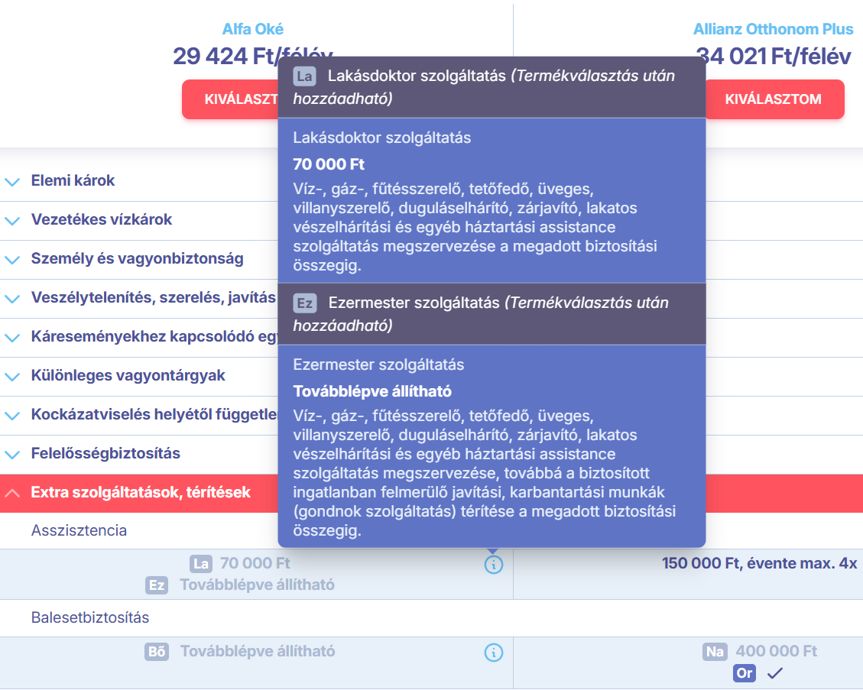Screen dimensions: 863x690
Task: Click the La Lakásdoktor badge icon
Action: tap(305, 75)
